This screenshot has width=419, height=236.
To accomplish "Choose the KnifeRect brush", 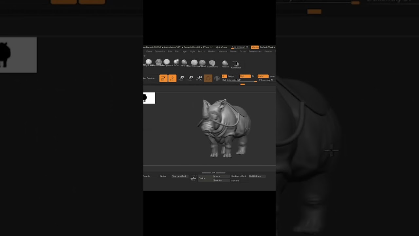I will click(235, 64).
